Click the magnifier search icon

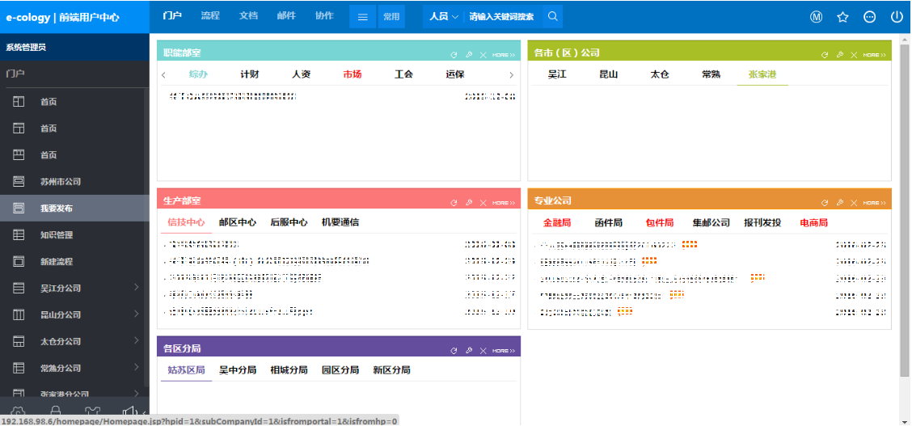(x=552, y=17)
